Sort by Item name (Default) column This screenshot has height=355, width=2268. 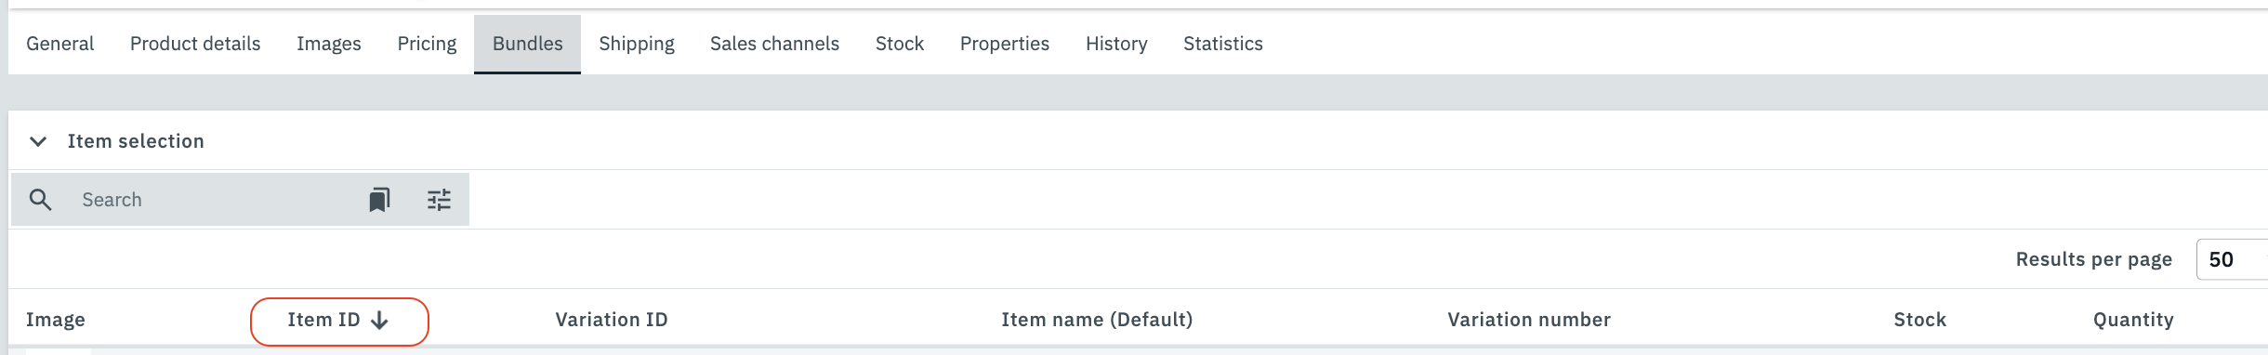[x=1097, y=320]
